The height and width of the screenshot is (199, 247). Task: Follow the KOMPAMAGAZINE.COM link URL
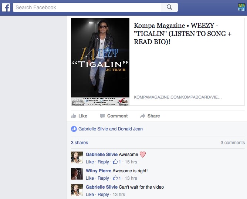[x=178, y=97]
